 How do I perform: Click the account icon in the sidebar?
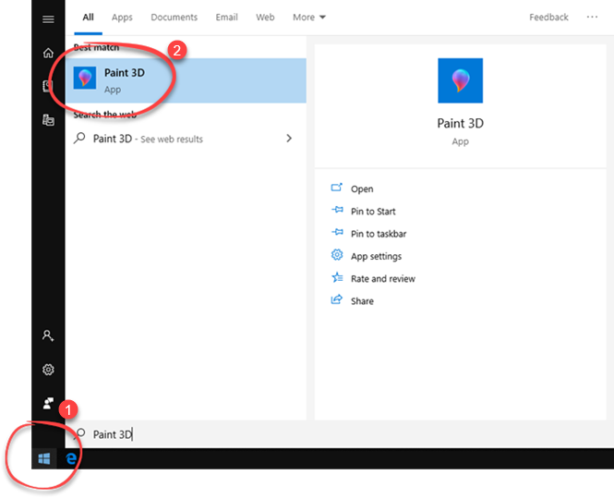click(x=48, y=336)
